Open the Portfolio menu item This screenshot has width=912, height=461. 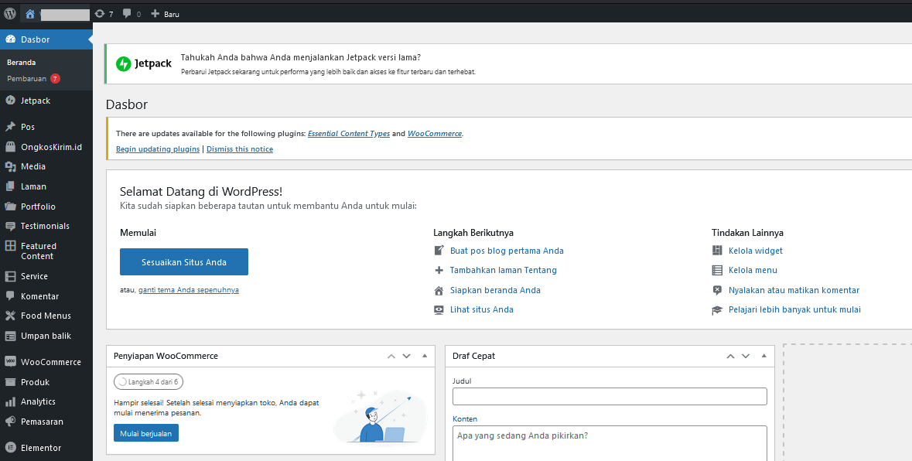point(38,207)
